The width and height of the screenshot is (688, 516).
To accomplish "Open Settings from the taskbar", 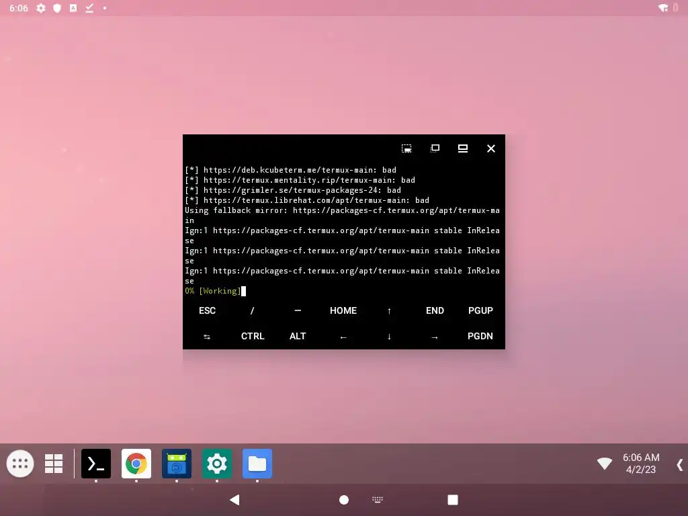I will point(217,464).
